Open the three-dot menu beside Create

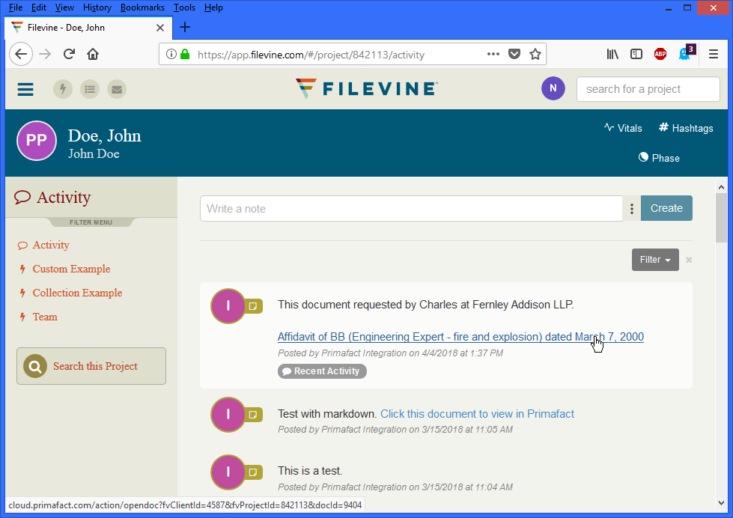click(631, 208)
